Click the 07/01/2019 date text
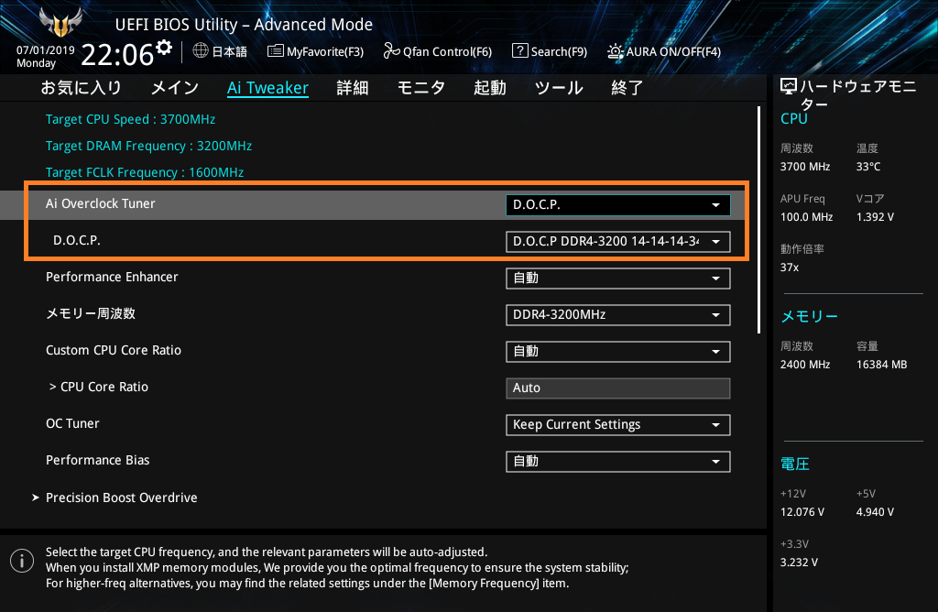This screenshot has height=612, width=938. tap(46, 50)
